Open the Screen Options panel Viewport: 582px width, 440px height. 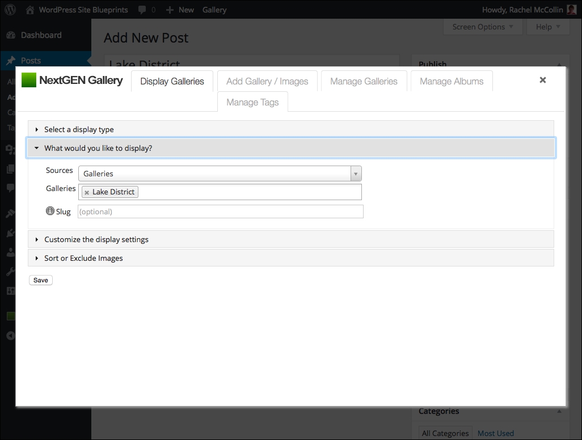click(x=483, y=27)
